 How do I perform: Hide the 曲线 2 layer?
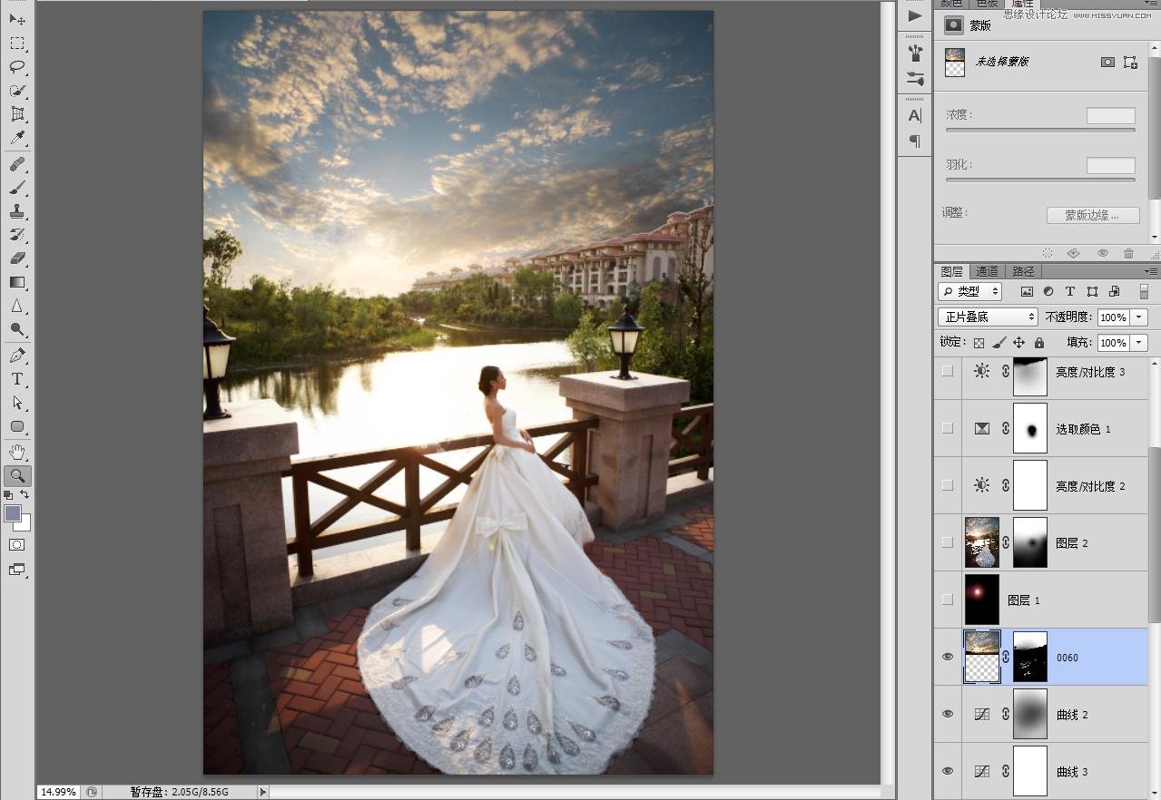click(x=948, y=714)
